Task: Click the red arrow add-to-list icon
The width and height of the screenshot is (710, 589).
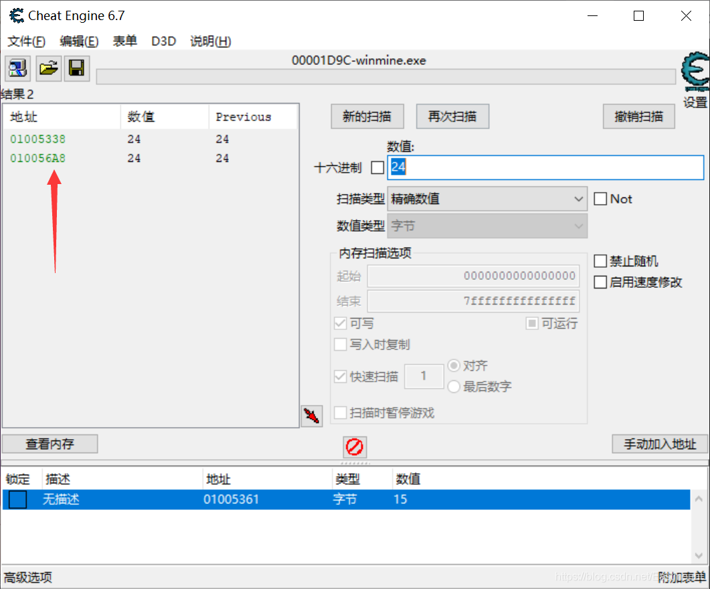Action: 312,416
